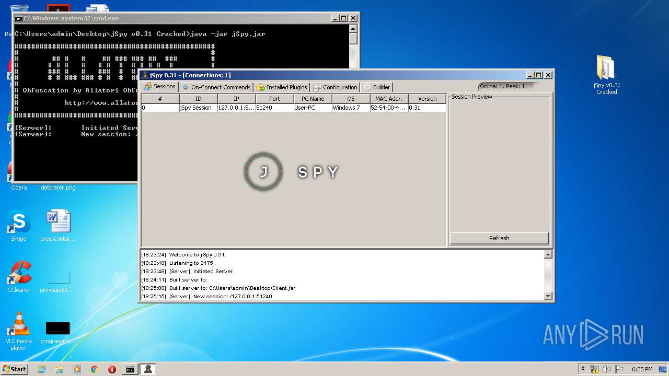Click the Action Center flag icon
Viewport: 669px width, 376px height.
619,369
